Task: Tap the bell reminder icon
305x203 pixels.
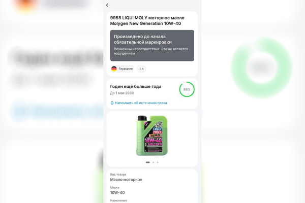Action: click(x=112, y=103)
